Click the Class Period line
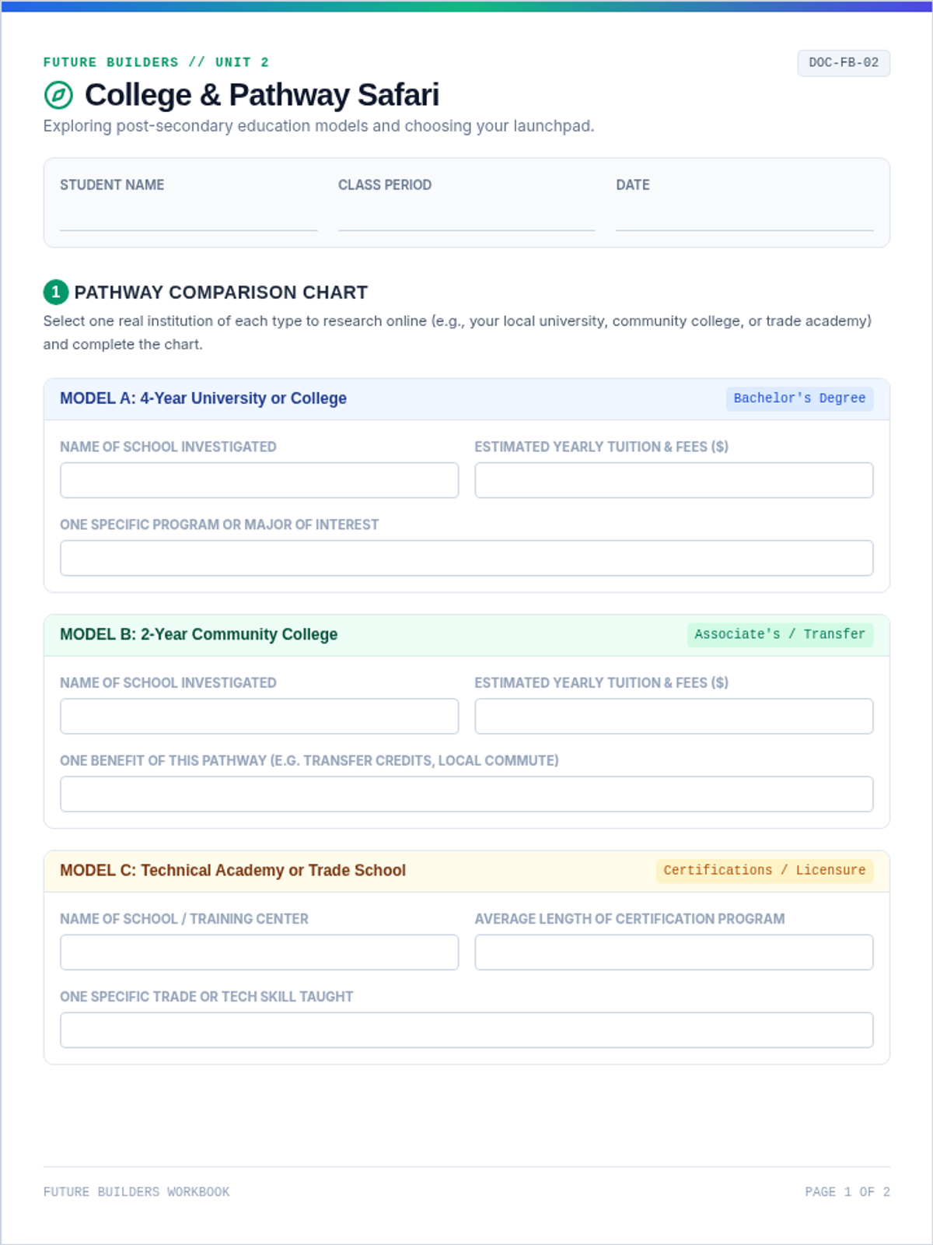933x1245 pixels. (466, 219)
